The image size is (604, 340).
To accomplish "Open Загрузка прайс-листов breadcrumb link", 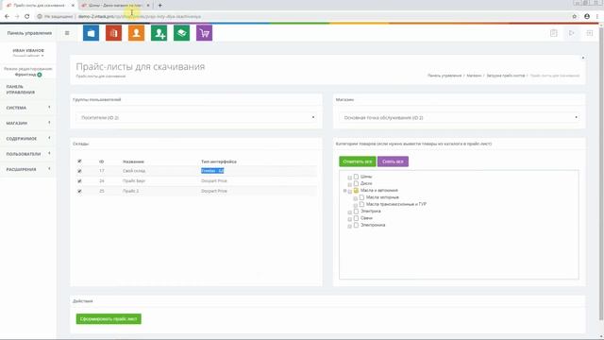I will point(506,76).
